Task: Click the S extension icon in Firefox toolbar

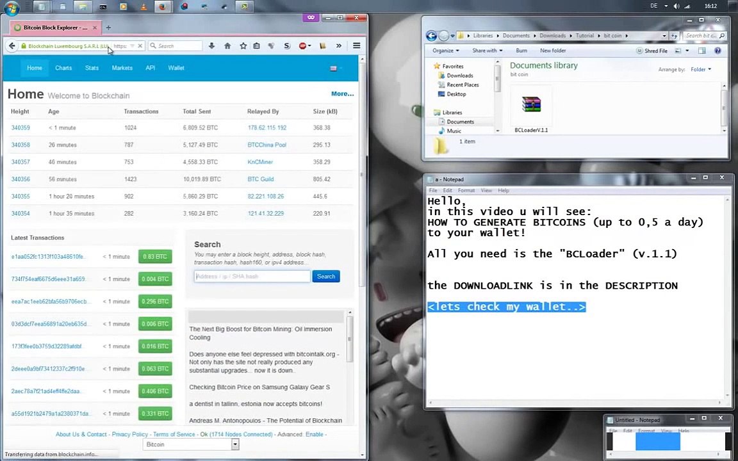Action: [x=286, y=45]
